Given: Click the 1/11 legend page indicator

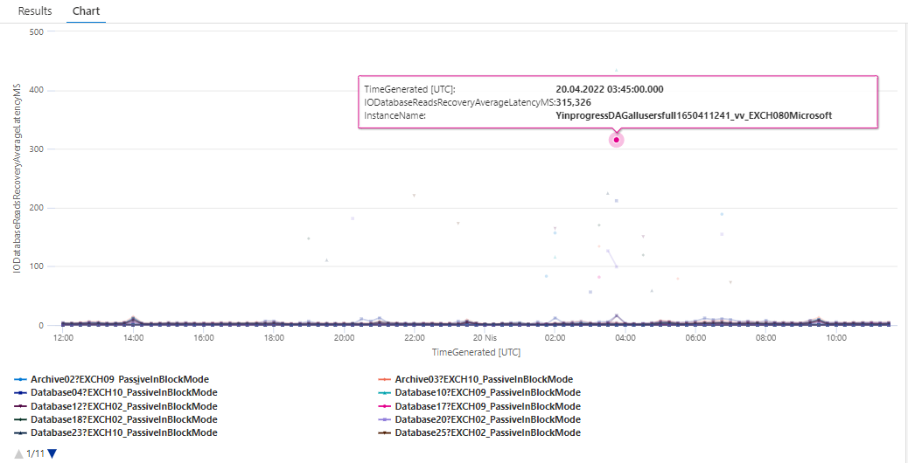Looking at the screenshot, I should tap(35, 453).
